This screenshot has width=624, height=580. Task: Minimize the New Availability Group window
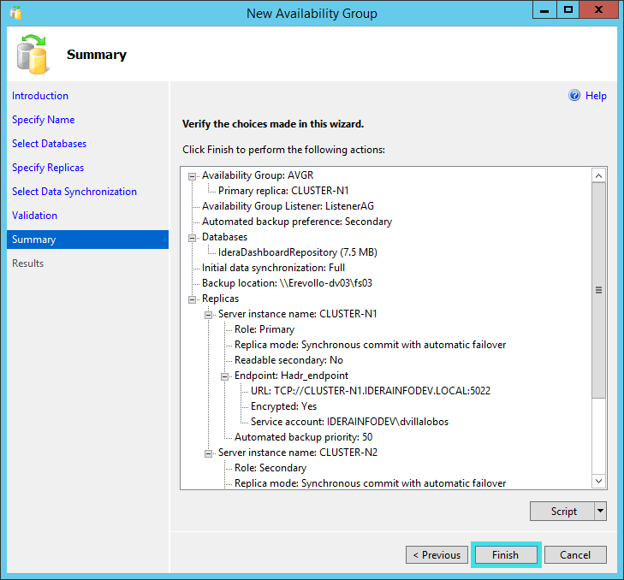tap(544, 10)
